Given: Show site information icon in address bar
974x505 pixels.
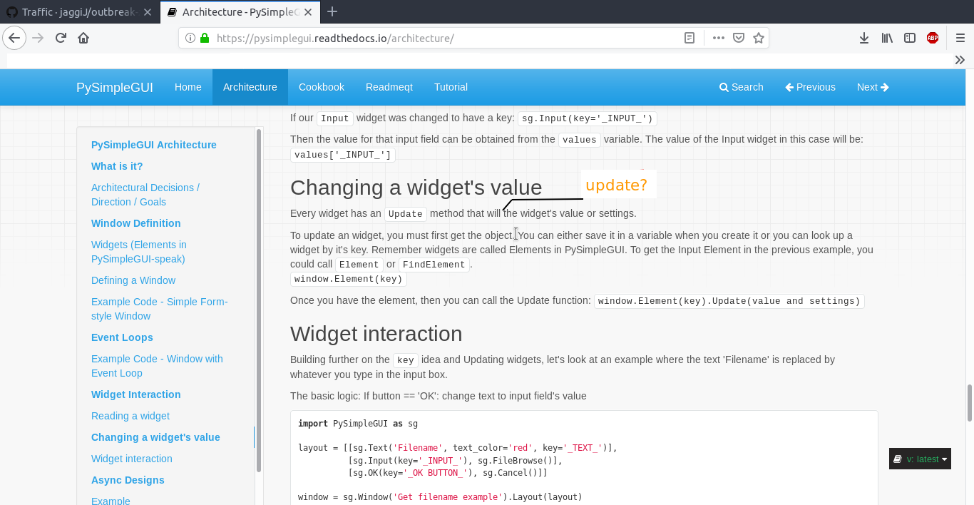Looking at the screenshot, I should tap(190, 39).
